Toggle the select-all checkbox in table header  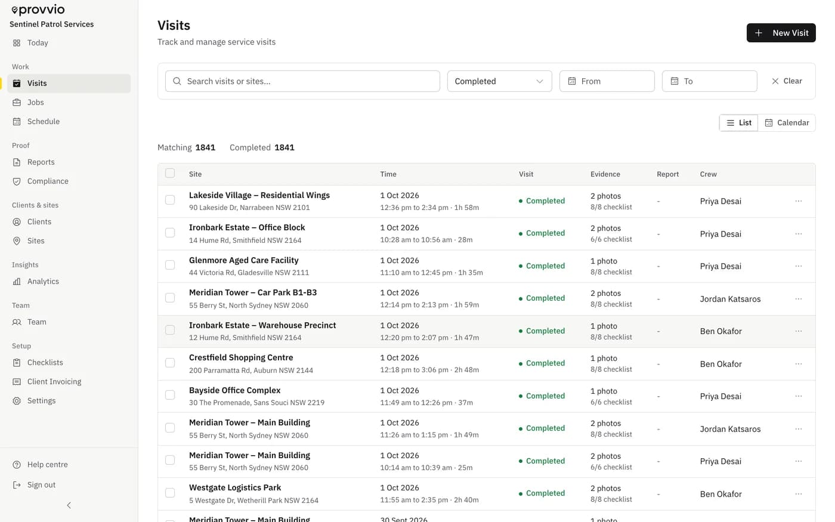coord(170,173)
